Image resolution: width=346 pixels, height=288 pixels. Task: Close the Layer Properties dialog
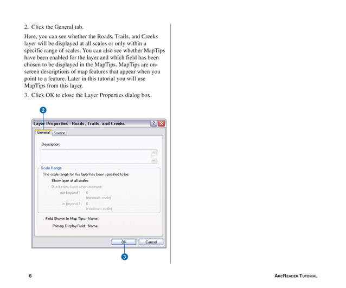click(162, 123)
